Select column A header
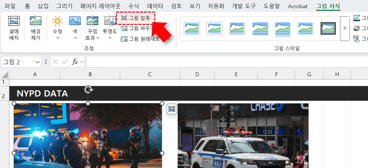 point(35,74)
